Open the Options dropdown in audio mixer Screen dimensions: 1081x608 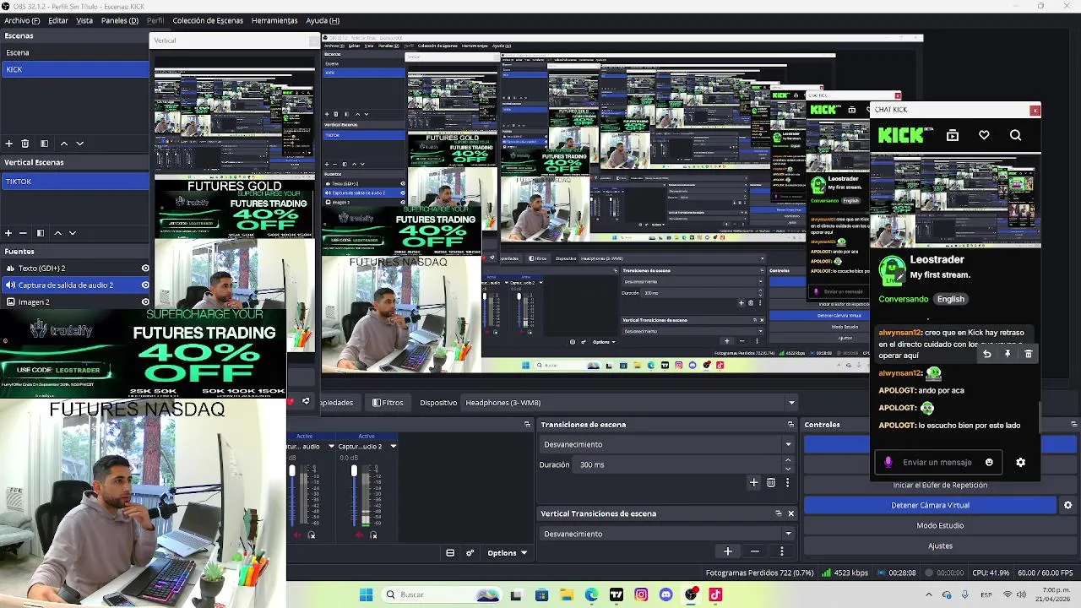[x=507, y=553]
